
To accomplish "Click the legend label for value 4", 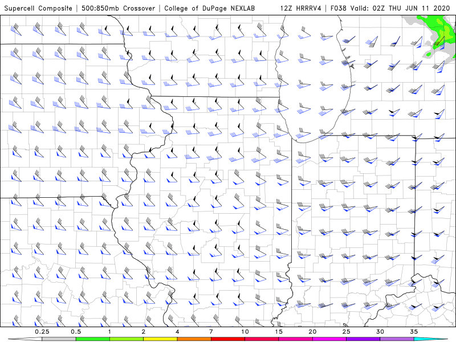I will click(x=177, y=332).
